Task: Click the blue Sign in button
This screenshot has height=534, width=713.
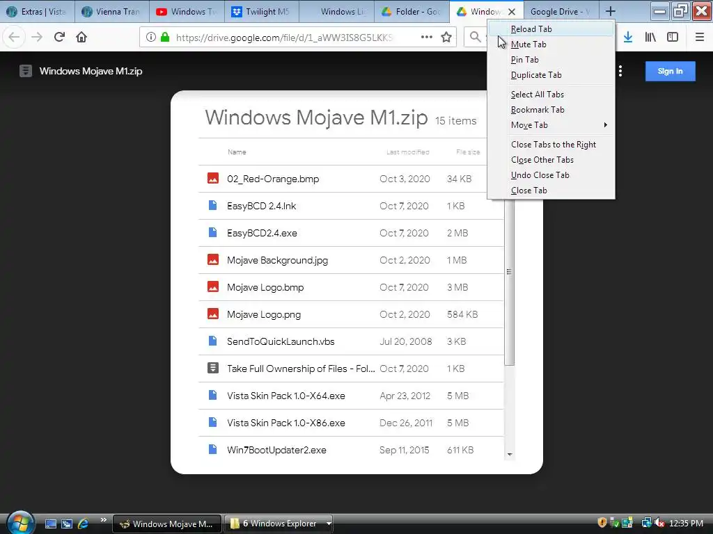Action: [x=671, y=72]
